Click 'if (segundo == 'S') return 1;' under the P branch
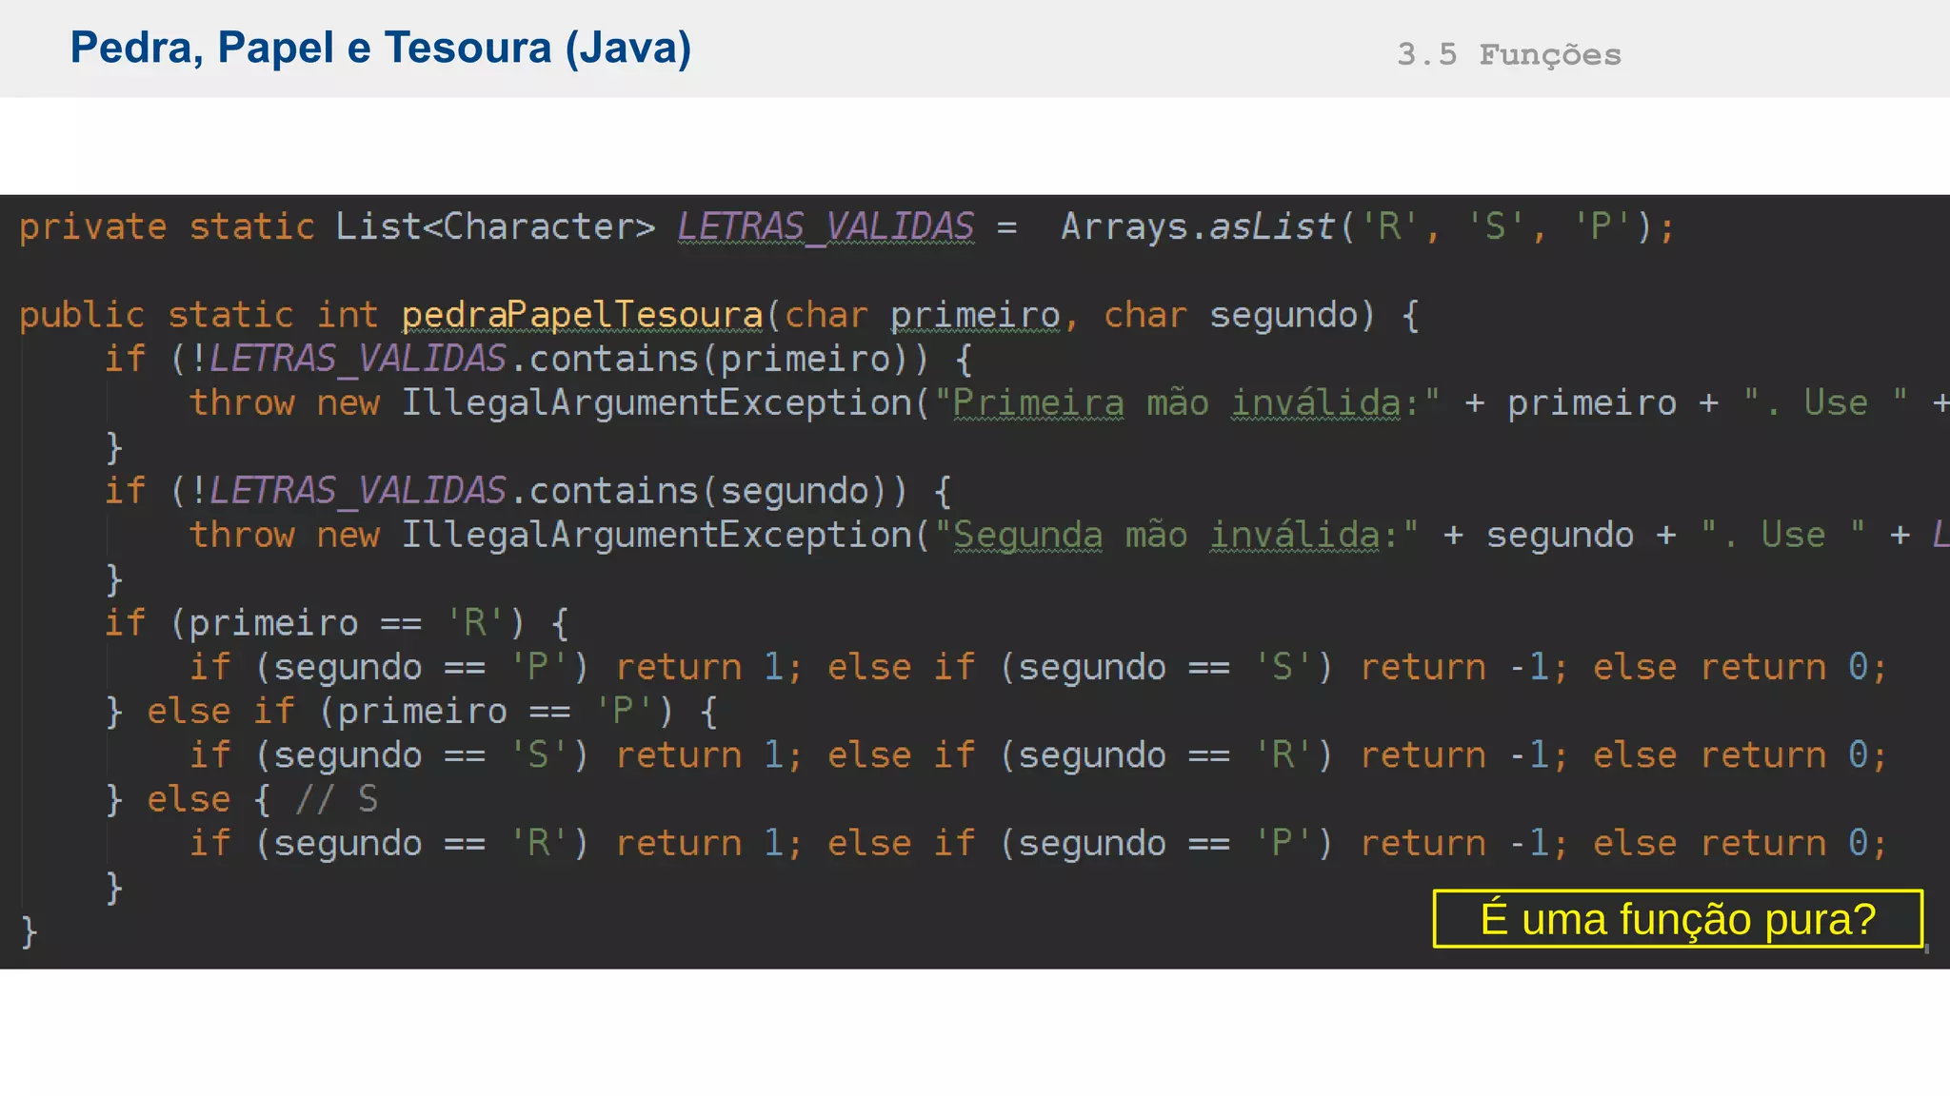 (496, 755)
